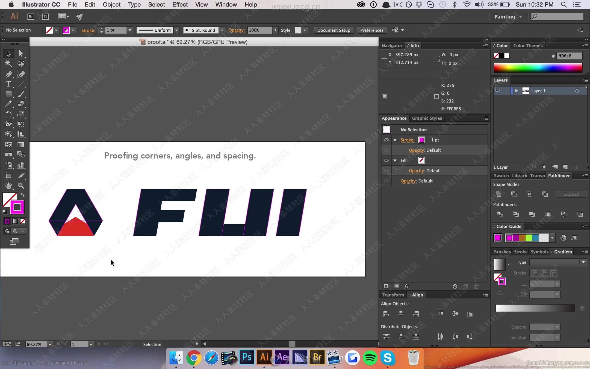Select the Rotate tool
This screenshot has width=590, height=369.
click(8, 114)
